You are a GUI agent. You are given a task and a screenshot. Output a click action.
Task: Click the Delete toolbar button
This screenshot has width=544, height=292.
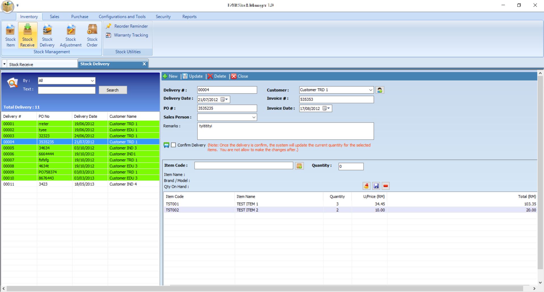point(217,76)
